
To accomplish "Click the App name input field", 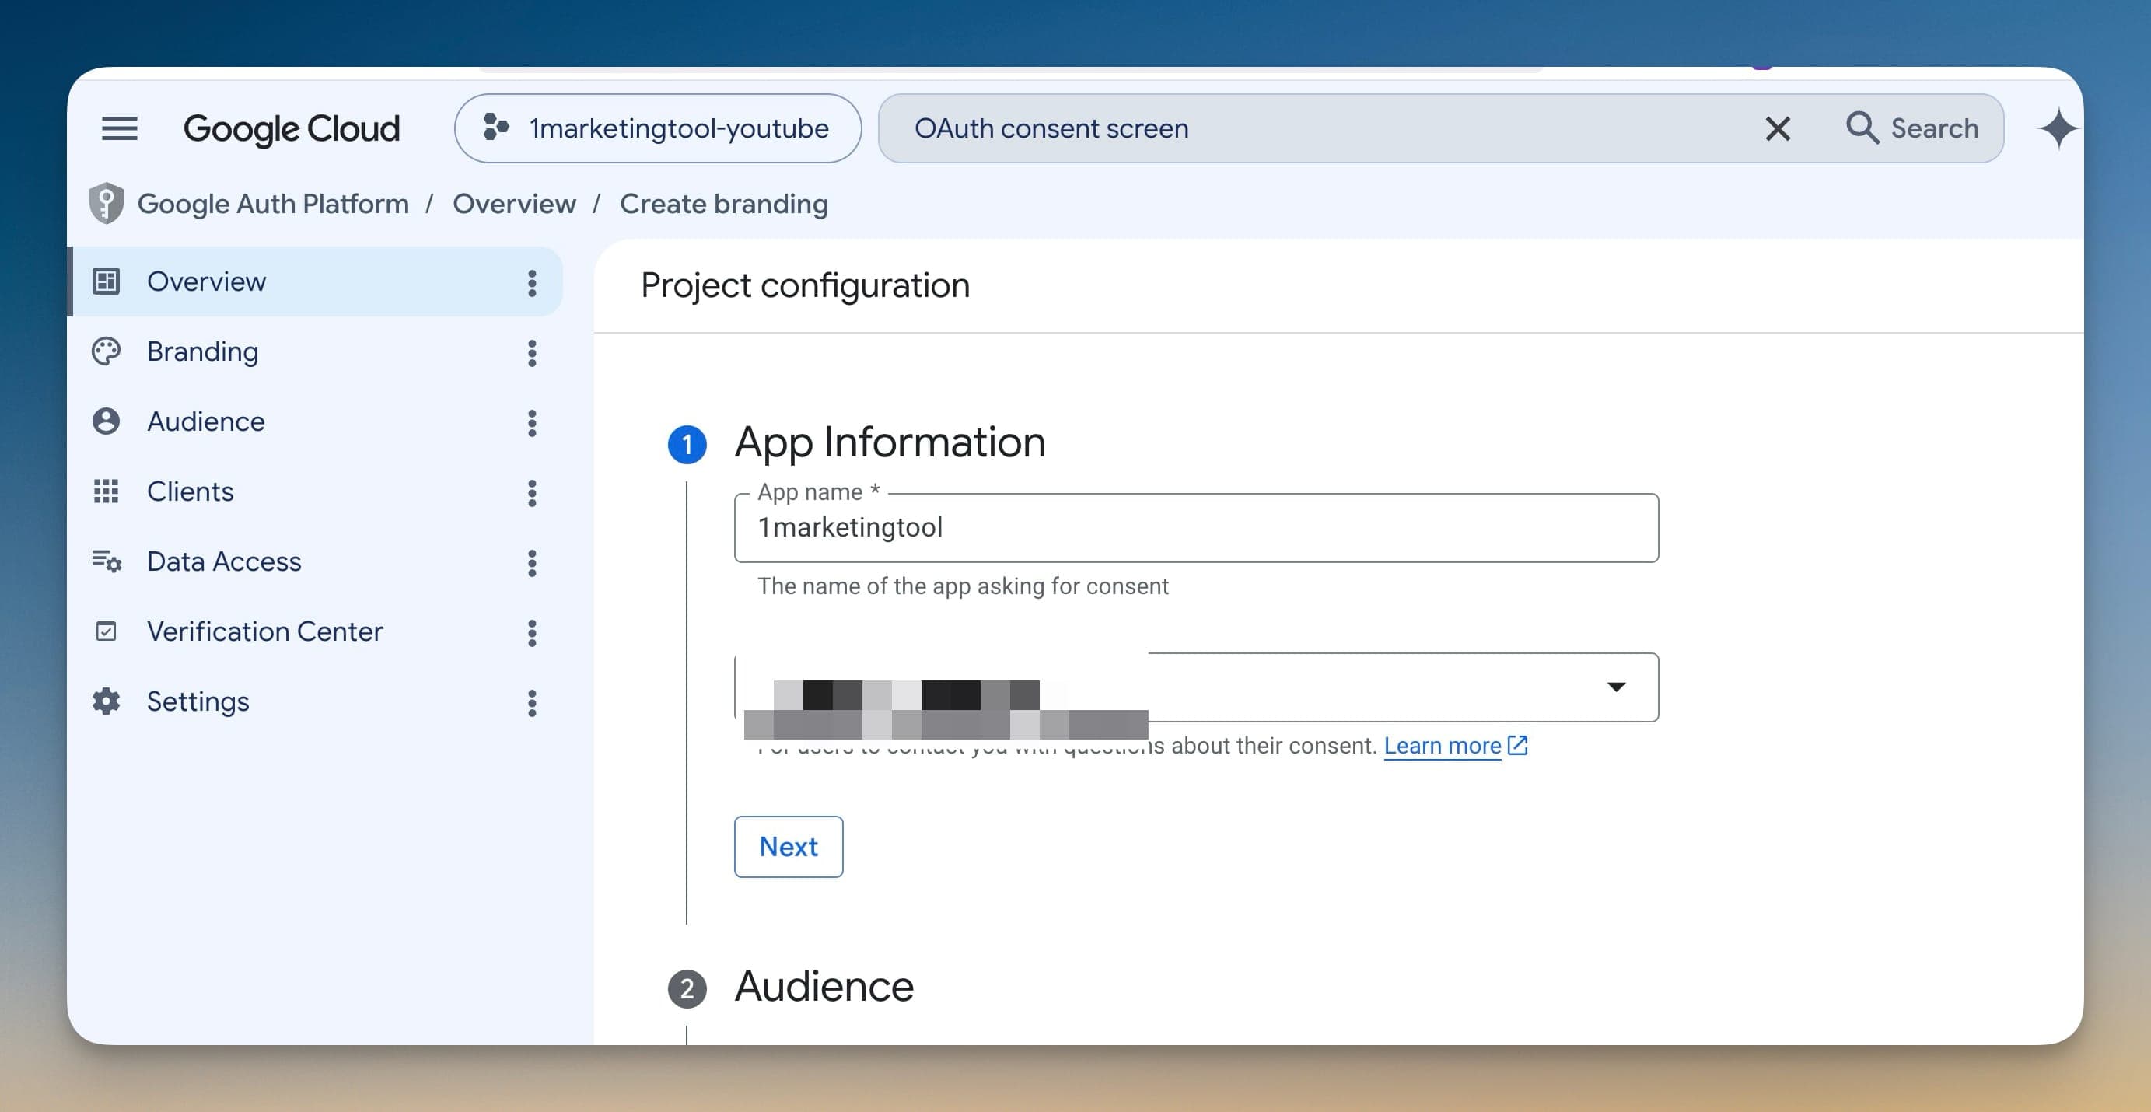I will [1196, 527].
